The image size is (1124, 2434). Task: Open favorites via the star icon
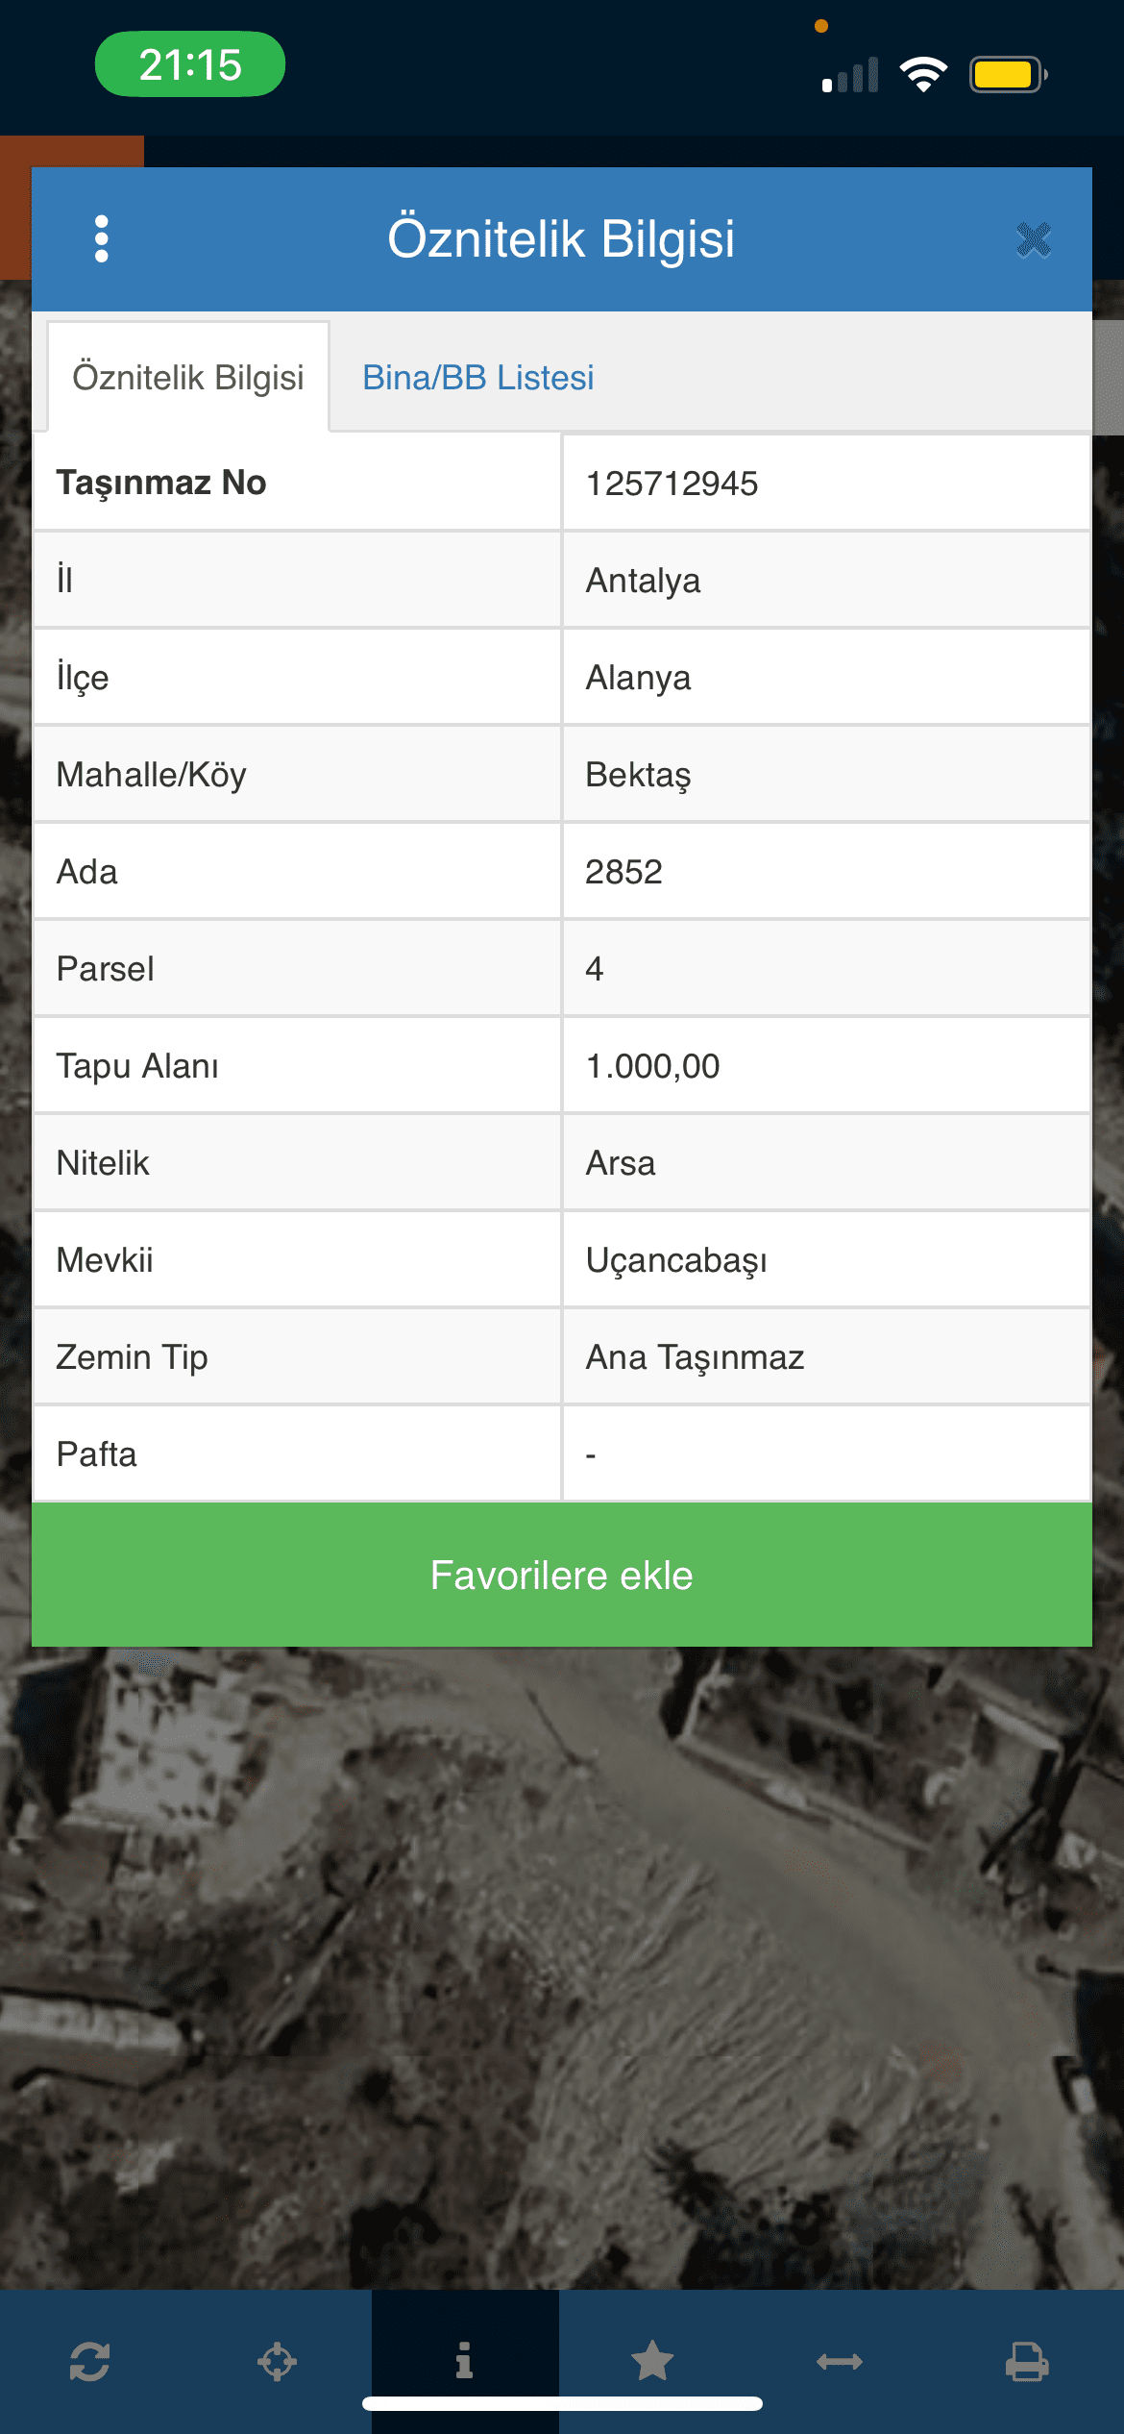click(652, 2361)
